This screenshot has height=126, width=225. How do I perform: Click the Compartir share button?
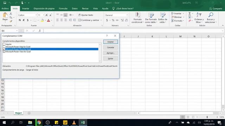[216, 8]
